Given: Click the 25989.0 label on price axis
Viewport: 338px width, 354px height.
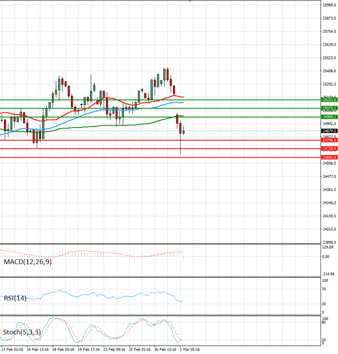Looking at the screenshot, I should point(329,5).
